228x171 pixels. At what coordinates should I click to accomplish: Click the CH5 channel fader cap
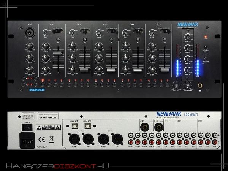click(165, 70)
